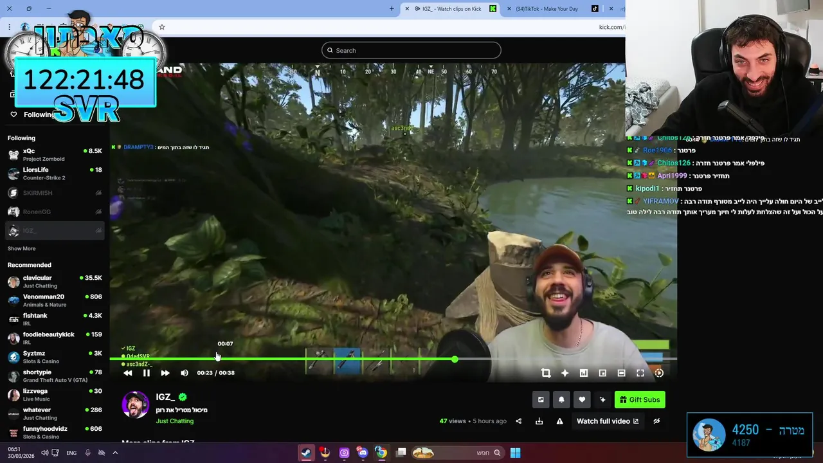823x463 pixels.
Task: Open whatever recommended channel
Action: [55, 413]
